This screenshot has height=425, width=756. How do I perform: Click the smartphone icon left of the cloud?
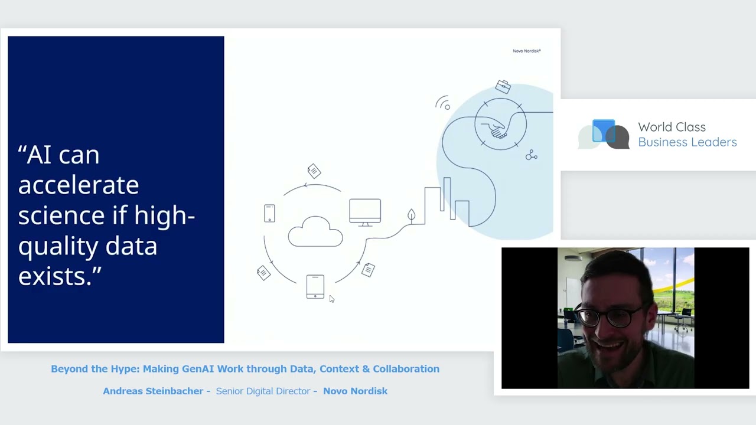click(269, 213)
